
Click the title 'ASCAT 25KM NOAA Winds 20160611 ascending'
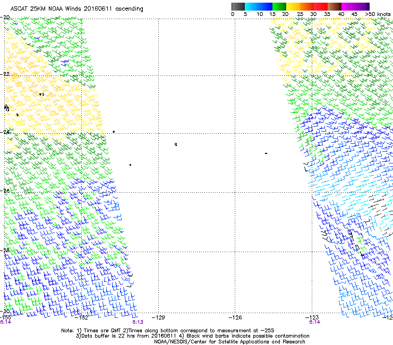point(76,9)
